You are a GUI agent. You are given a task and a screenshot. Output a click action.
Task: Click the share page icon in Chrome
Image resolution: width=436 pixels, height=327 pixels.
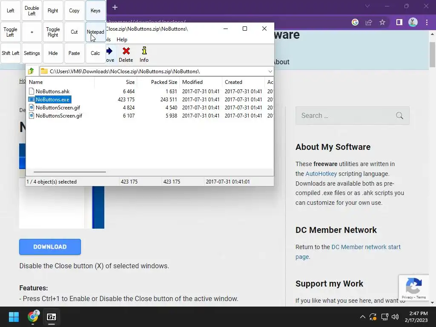(369, 22)
